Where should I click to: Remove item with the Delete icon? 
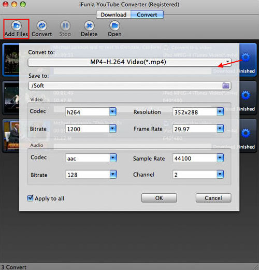click(89, 26)
